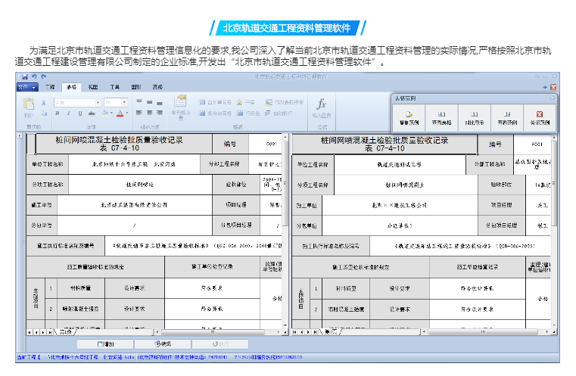
Task: Click the fourth button in the 表格范例 panel
Action: click(507, 118)
